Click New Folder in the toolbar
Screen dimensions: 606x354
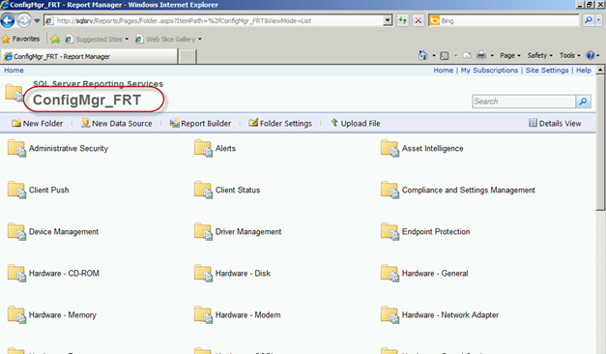pos(37,124)
